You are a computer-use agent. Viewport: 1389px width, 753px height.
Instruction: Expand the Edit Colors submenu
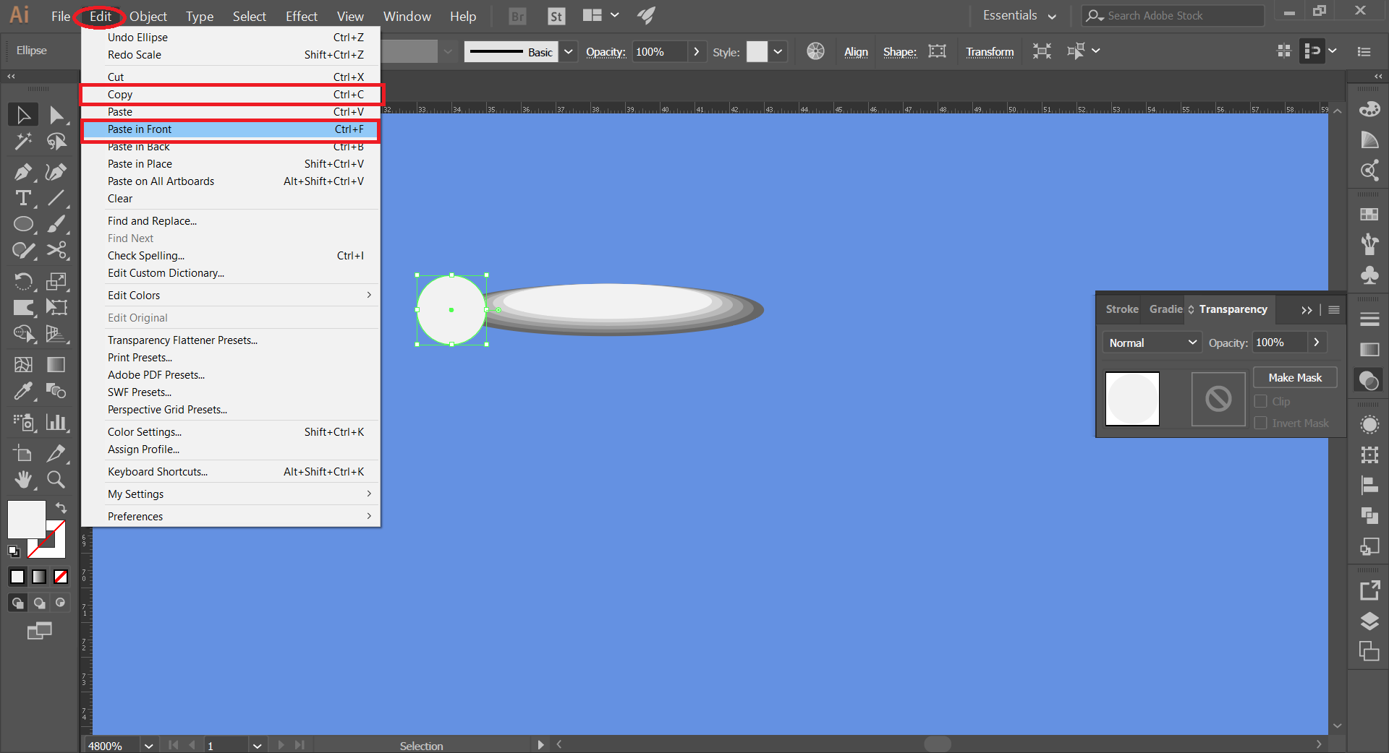231,295
